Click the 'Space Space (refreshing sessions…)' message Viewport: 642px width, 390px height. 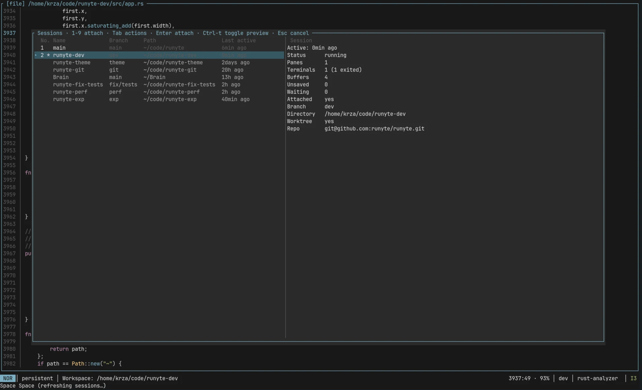pyautogui.click(x=53, y=386)
